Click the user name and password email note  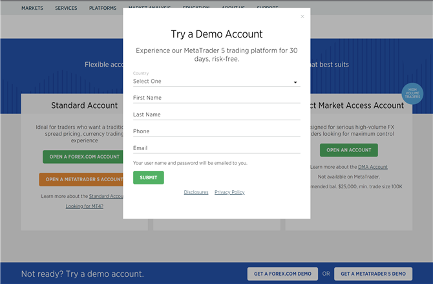[190, 163]
